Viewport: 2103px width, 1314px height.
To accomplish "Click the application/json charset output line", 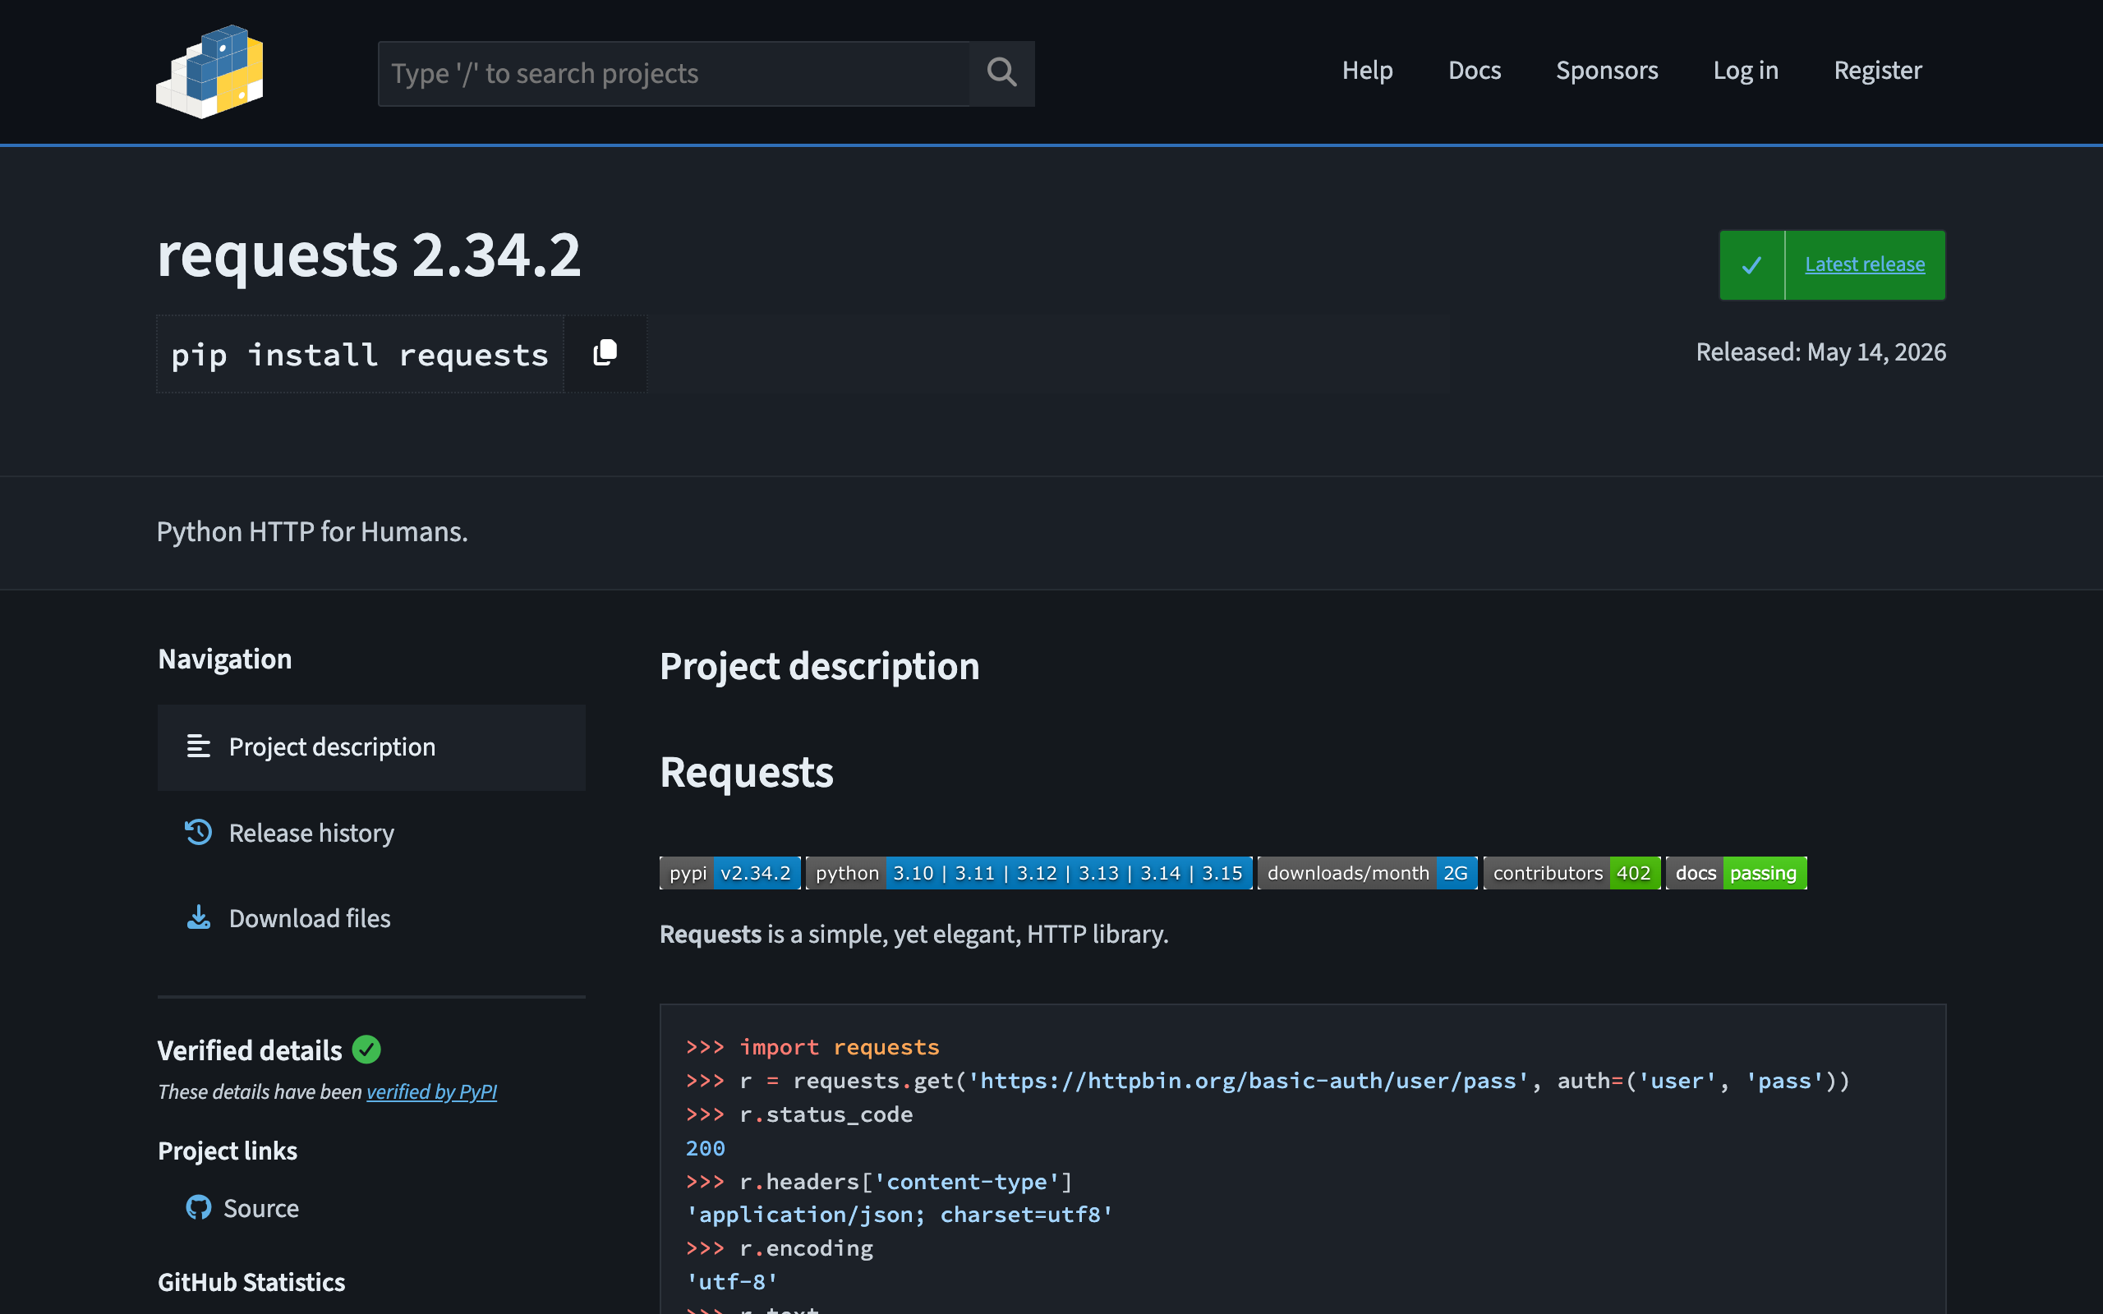I will click(x=900, y=1215).
